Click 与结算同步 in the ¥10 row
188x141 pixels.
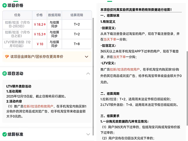(x=54, y=44)
